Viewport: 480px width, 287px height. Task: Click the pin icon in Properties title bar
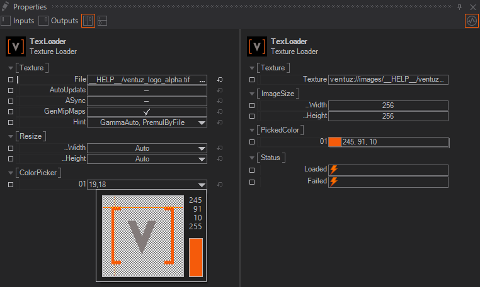(x=459, y=6)
